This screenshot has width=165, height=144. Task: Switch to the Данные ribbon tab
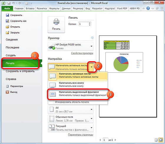pos(66,9)
